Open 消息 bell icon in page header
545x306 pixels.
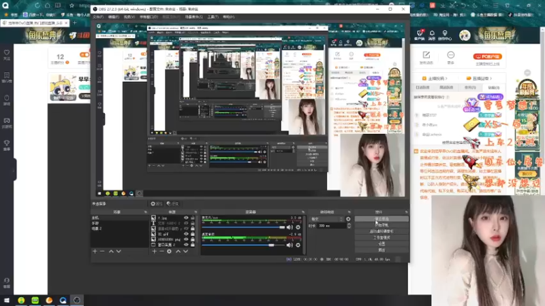pos(432,35)
